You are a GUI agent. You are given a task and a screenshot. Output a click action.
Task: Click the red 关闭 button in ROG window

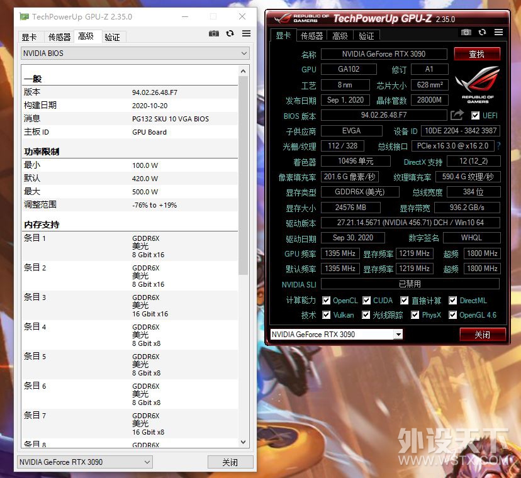pos(483,335)
